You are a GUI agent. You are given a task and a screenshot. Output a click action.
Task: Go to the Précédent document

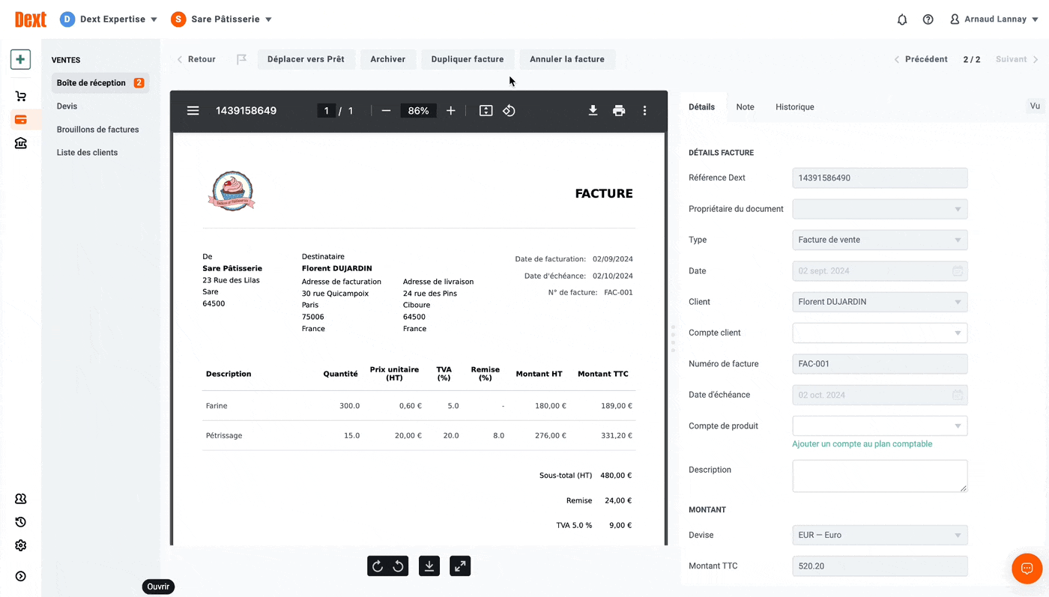pos(921,59)
